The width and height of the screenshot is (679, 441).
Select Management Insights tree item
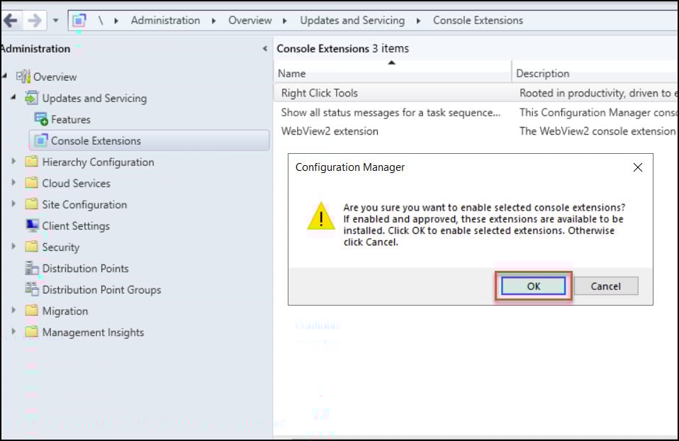(x=93, y=333)
